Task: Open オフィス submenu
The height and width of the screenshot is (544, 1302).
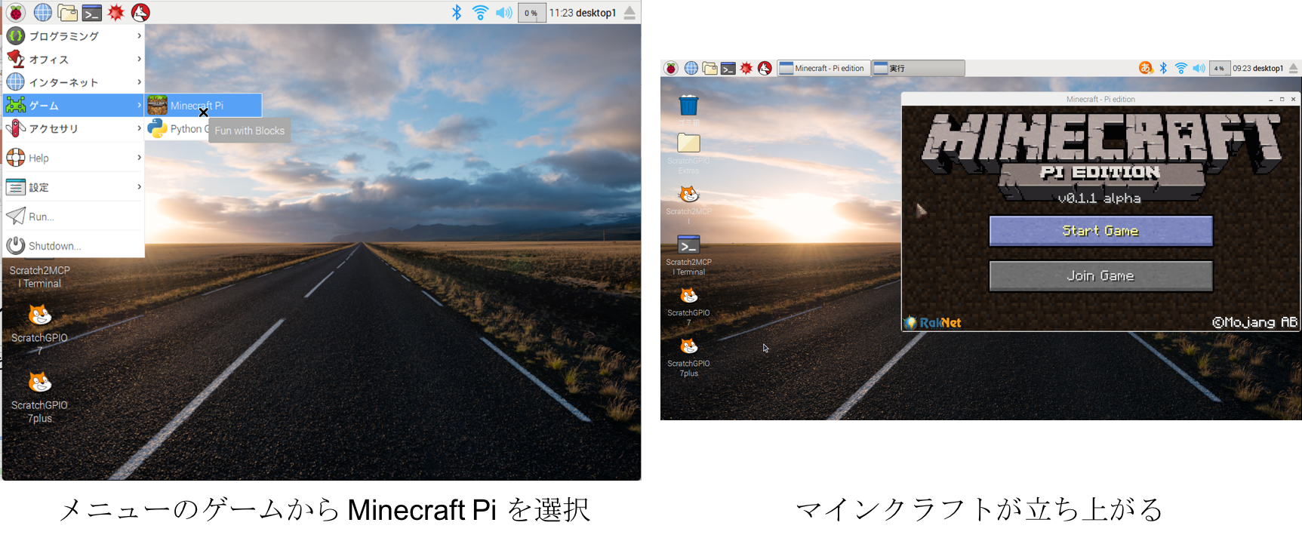Action: click(x=74, y=59)
